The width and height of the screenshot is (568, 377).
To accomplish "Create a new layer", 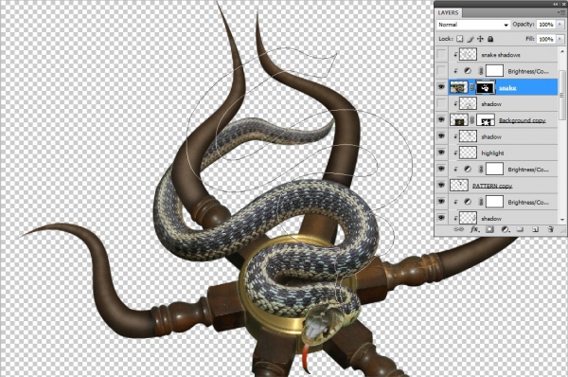I will pyautogui.click(x=536, y=229).
